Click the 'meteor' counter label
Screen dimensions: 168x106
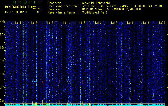pos(38,8)
